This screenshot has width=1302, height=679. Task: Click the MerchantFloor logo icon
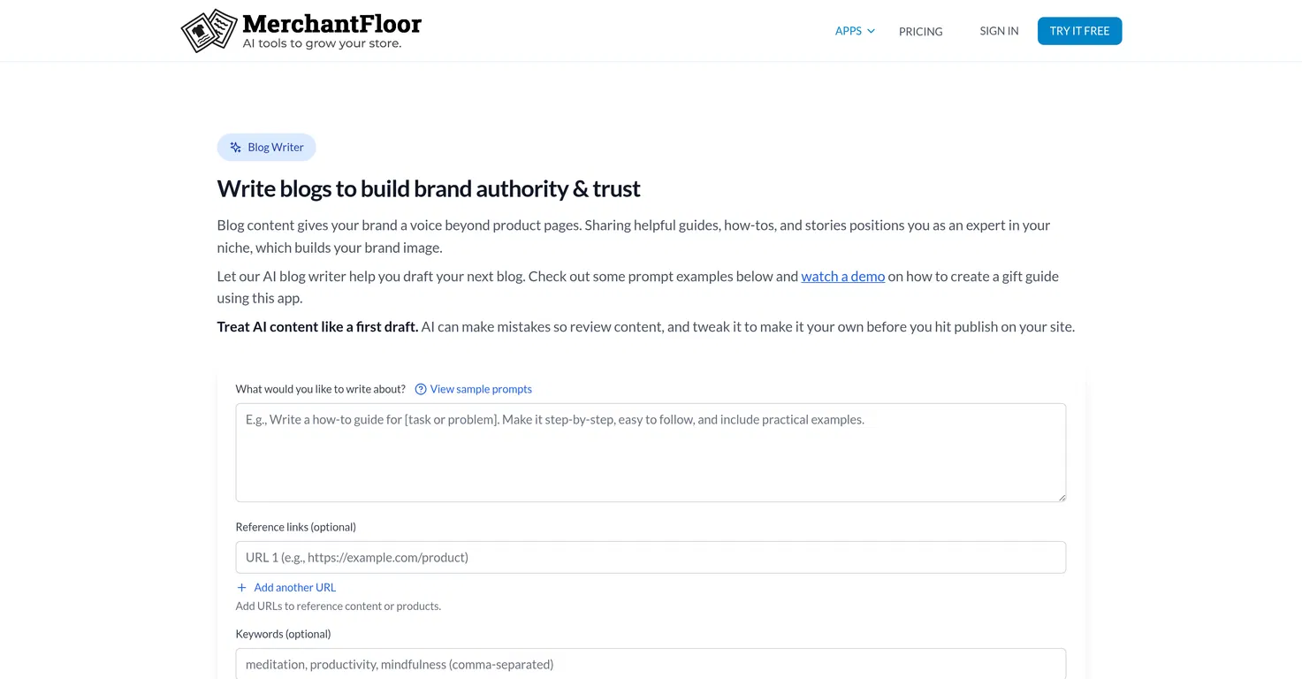(209, 31)
